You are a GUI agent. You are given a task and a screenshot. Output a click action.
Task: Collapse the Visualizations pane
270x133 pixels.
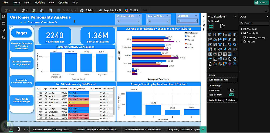point(236,17)
